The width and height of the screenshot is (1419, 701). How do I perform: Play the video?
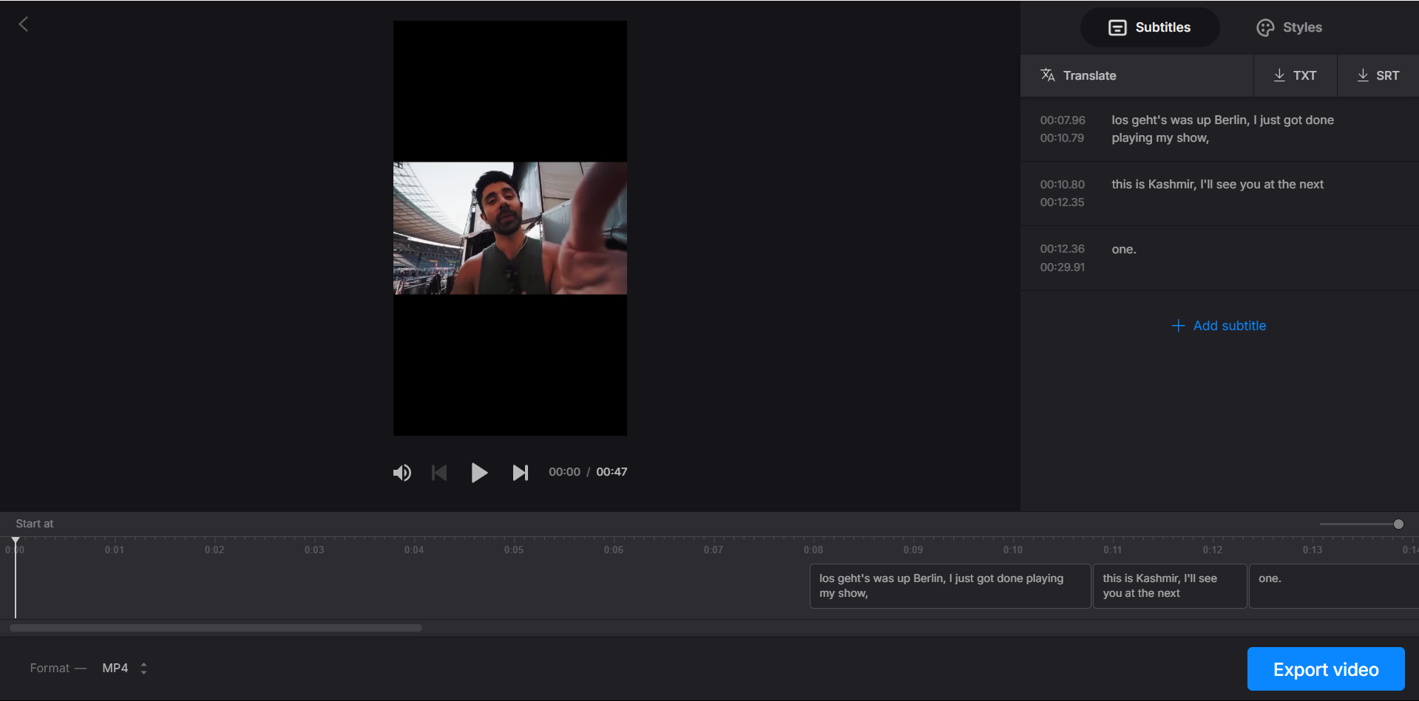[479, 472]
